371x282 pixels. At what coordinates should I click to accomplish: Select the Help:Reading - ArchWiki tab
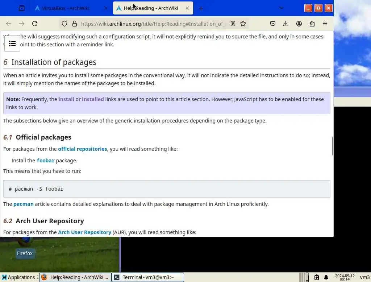[153, 8]
